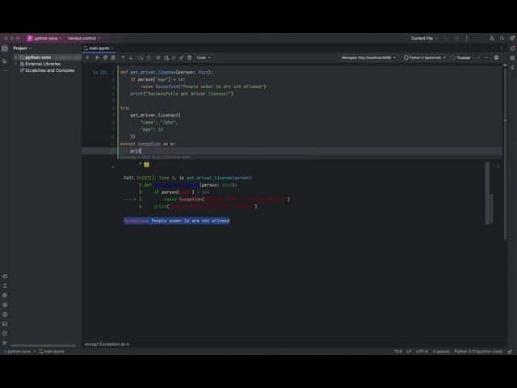
Task: Open the more actions menu beside Current File
Action: click(467, 38)
